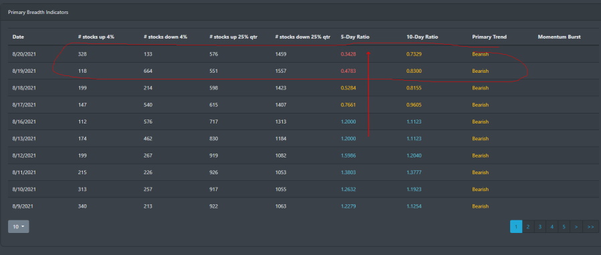Viewport: 601px width, 255px height.
Task: Select the 8/18/2021 date cell
Action: [x=24, y=88]
